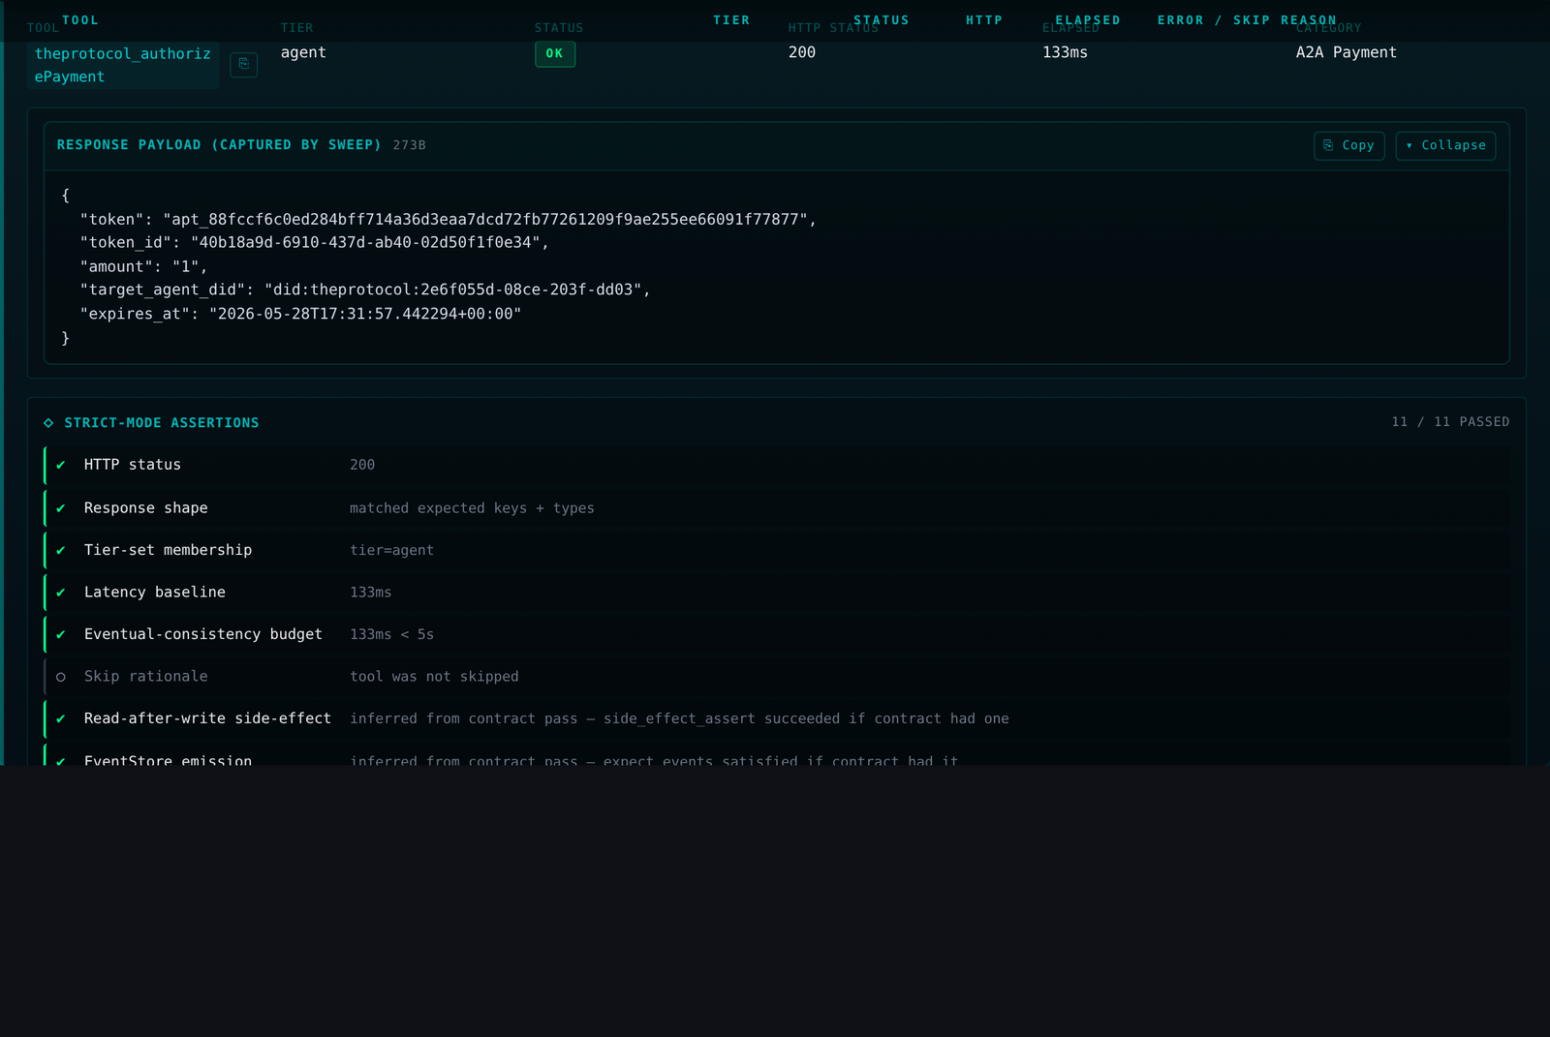1550x1037 pixels.
Task: Click the Eventual-consistency budget label
Action: tap(203, 634)
